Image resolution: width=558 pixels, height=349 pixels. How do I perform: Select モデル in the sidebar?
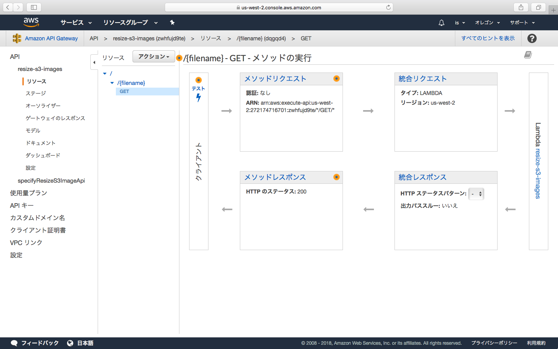(33, 131)
